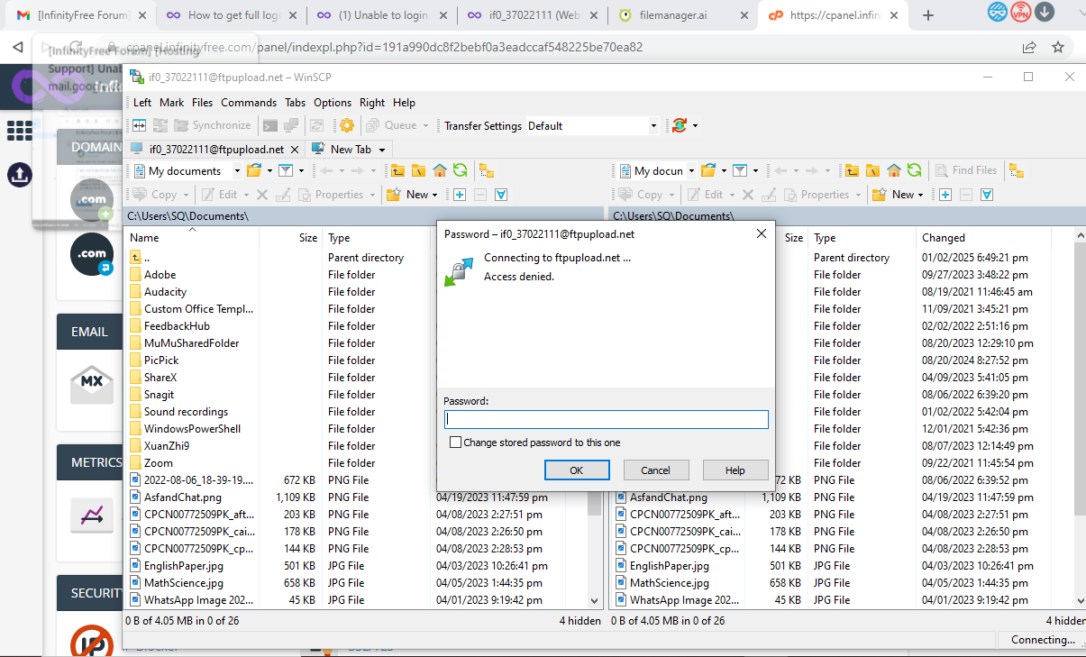This screenshot has width=1086, height=657.
Task: Expand the left panel New dropdown
Action: pyautogui.click(x=435, y=194)
